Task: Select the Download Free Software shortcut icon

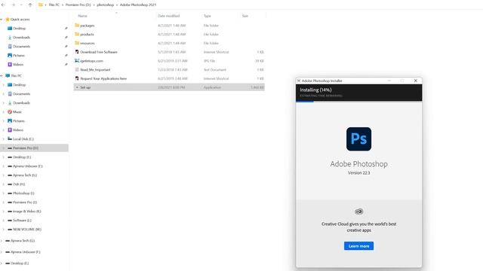Action: tap(77, 52)
